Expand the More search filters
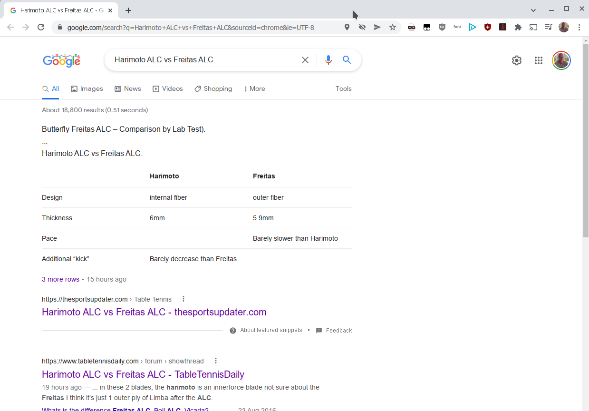This screenshot has width=589, height=411. (254, 89)
